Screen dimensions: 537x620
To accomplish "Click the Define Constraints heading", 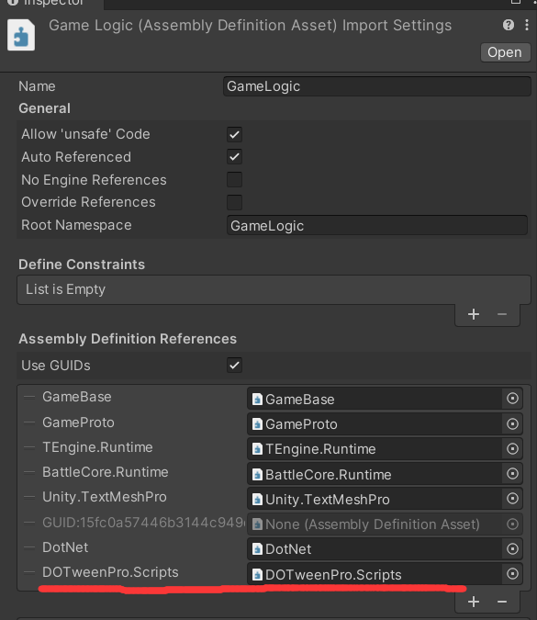I will point(82,265).
